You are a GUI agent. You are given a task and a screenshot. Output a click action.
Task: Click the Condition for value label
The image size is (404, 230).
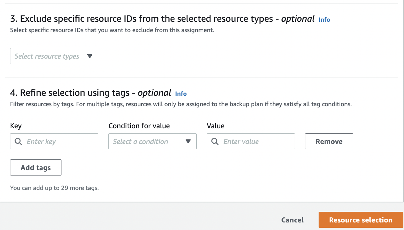(139, 126)
